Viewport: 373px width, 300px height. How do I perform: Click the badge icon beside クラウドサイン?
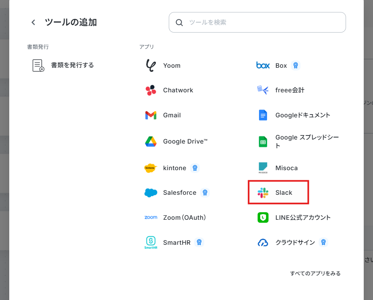pyautogui.click(x=323, y=242)
